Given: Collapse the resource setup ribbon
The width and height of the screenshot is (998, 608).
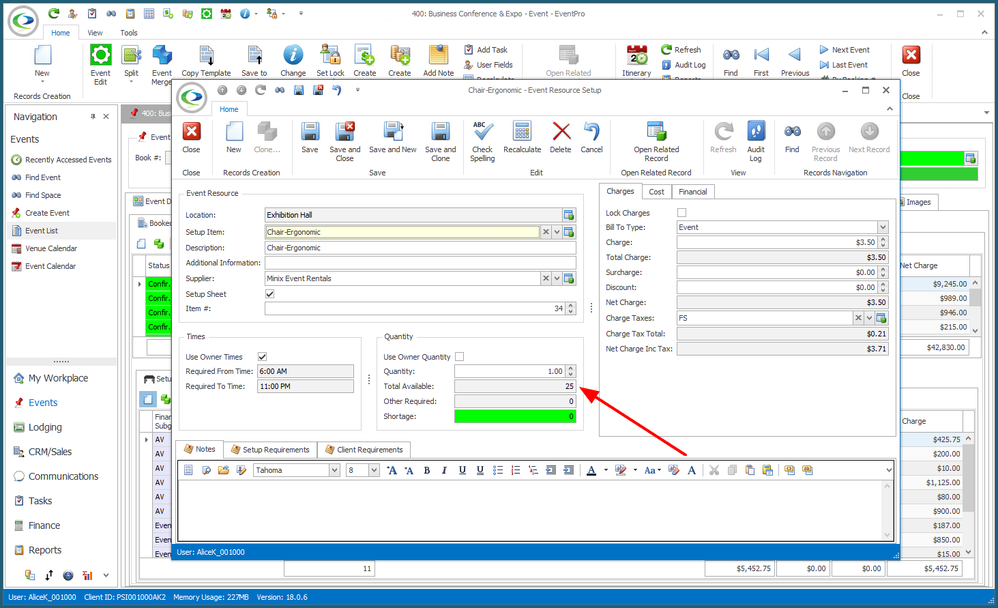Looking at the screenshot, I should [x=890, y=108].
